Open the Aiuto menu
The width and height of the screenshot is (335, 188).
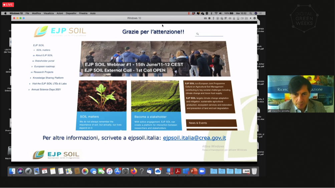point(93,13)
